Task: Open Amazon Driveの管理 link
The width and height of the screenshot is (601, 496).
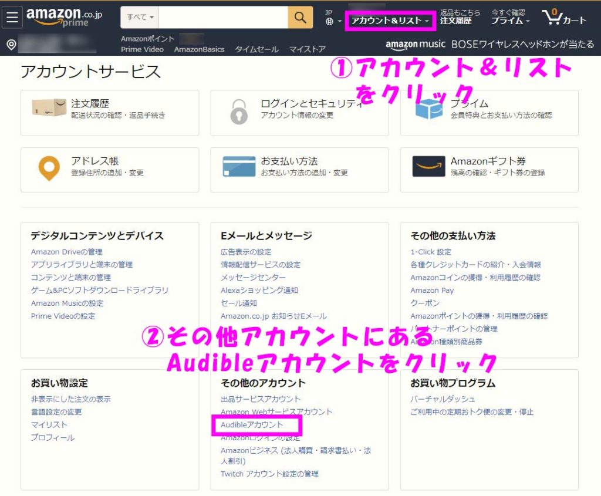Action: coord(67,252)
